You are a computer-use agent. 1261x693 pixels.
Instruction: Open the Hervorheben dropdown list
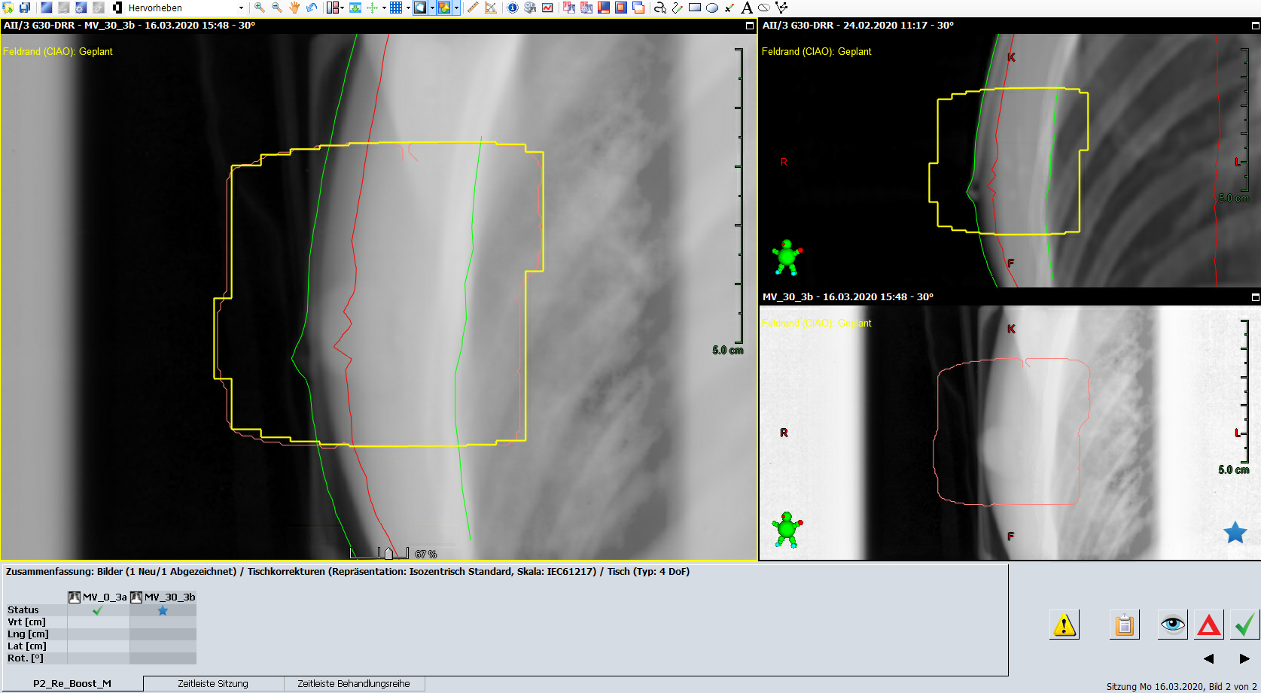(x=241, y=8)
